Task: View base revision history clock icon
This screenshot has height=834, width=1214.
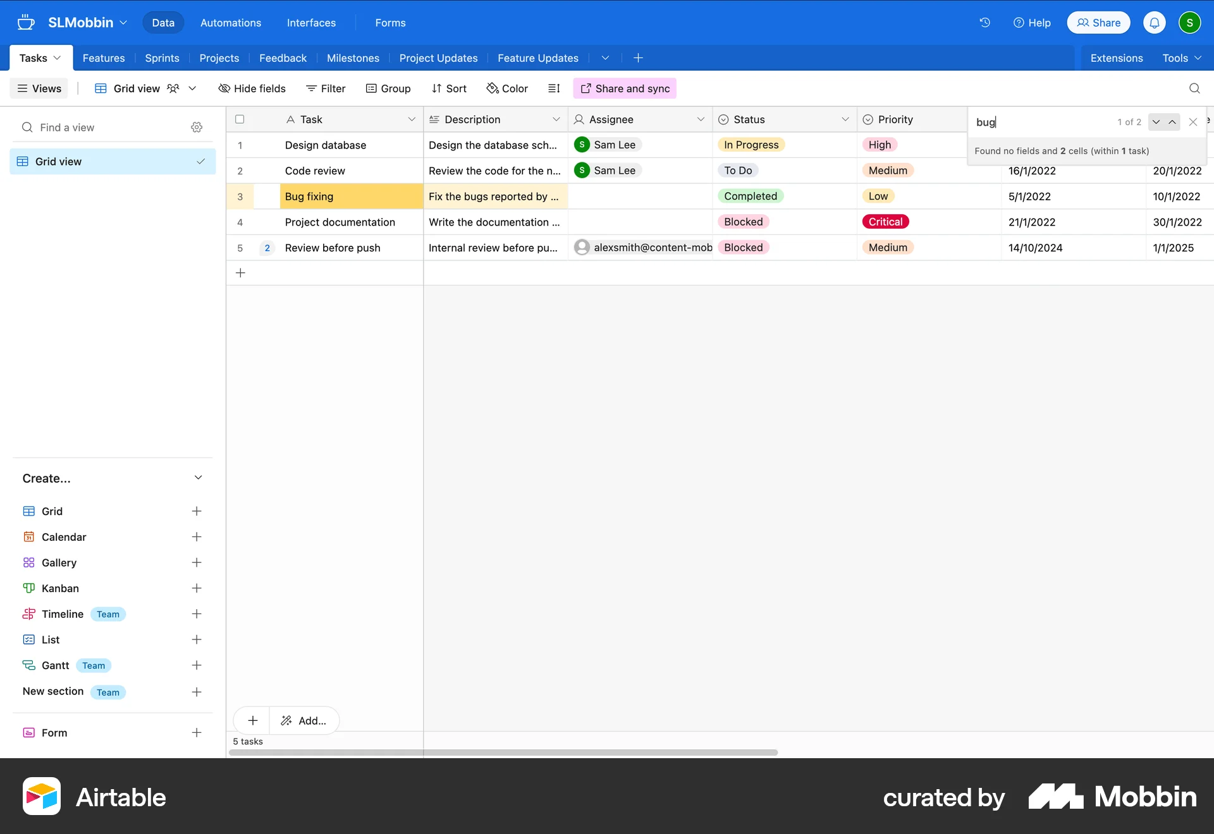Action: coord(984,23)
